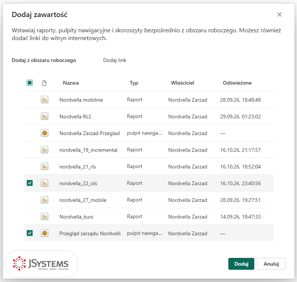
Task: Click the Dodaj button
Action: [241, 264]
